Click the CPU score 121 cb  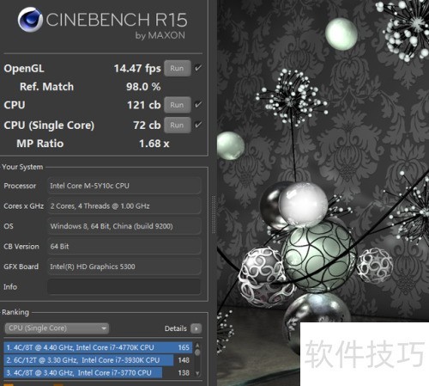tap(144, 105)
